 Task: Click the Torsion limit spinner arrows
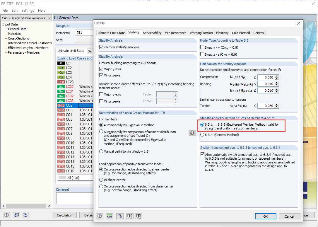coord(277,106)
